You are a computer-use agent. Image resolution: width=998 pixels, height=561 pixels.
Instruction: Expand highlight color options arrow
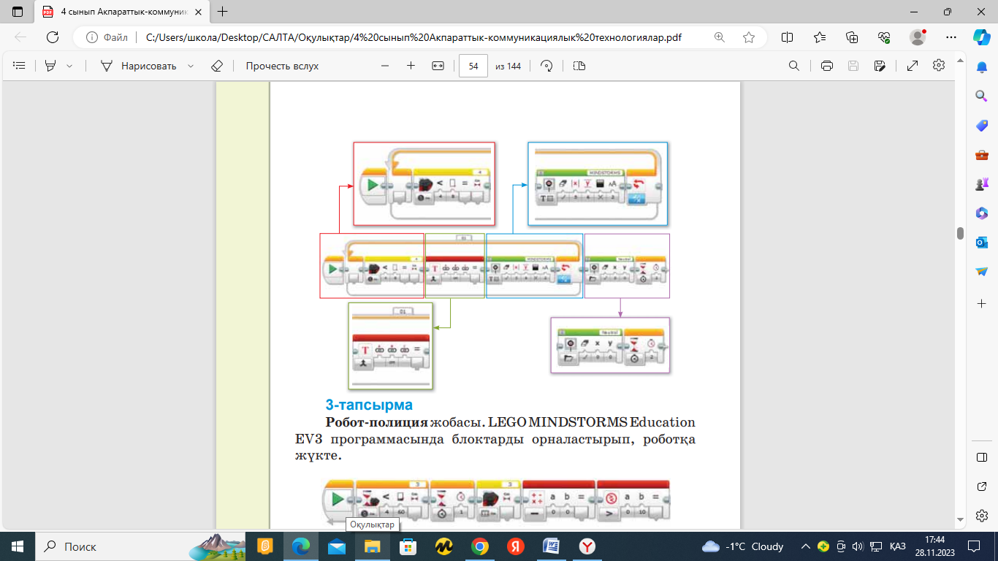pos(69,66)
